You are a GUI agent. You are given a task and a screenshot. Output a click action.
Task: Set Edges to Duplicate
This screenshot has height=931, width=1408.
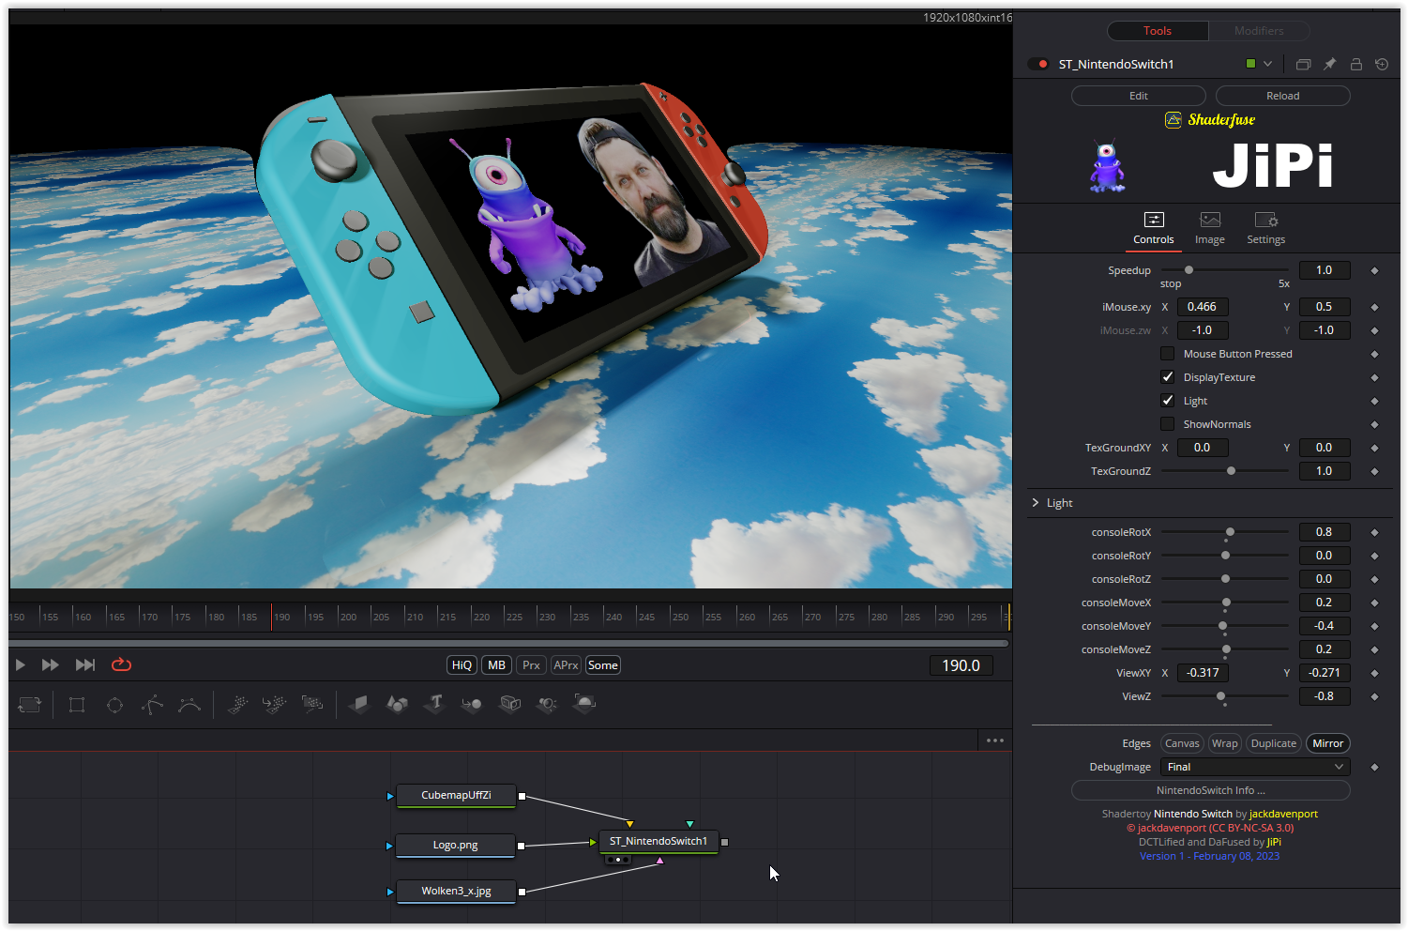coord(1274,743)
